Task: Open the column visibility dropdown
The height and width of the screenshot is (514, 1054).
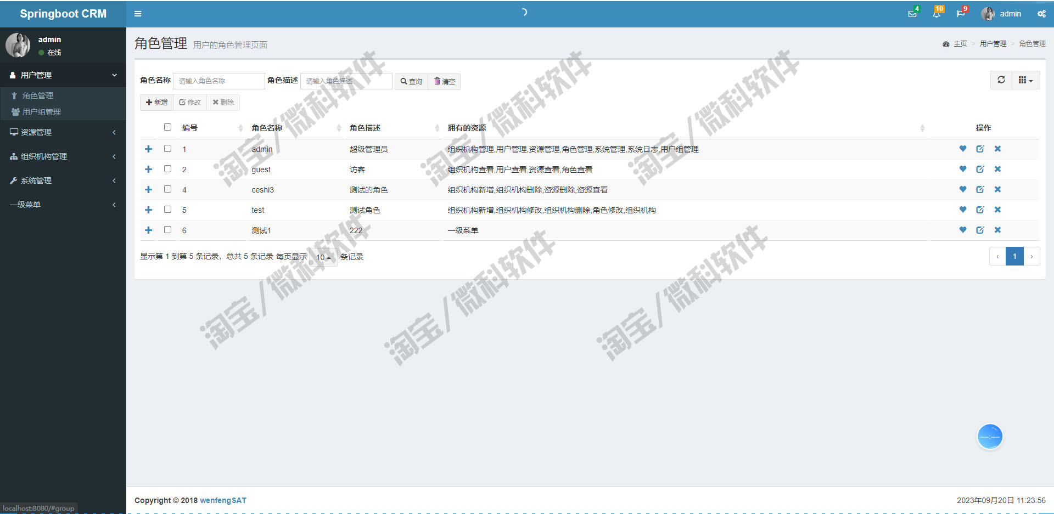Action: [x=1025, y=80]
